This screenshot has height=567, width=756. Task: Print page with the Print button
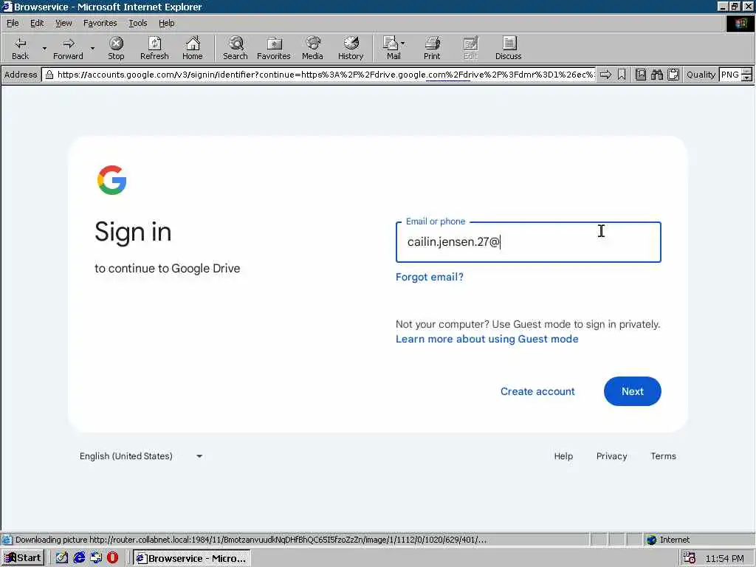(432, 48)
